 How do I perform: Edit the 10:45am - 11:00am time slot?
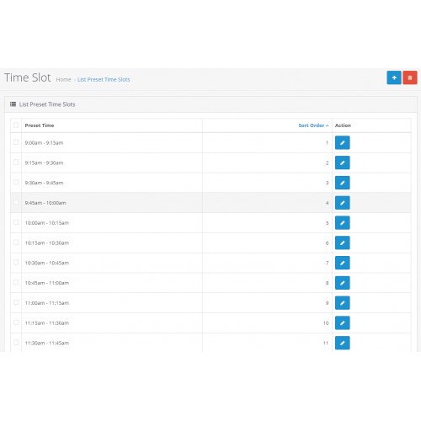coord(343,283)
